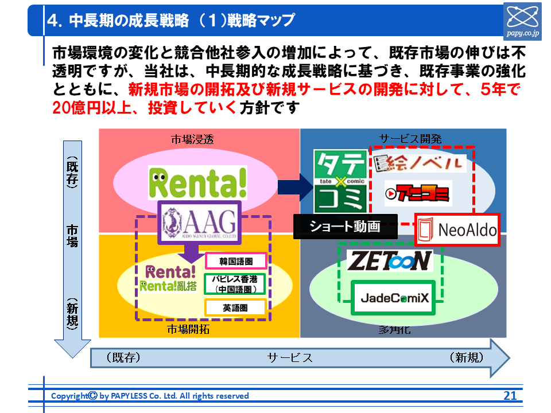Click the AAG Aldo Agency Global logo
This screenshot has height=413, width=551.
click(199, 223)
